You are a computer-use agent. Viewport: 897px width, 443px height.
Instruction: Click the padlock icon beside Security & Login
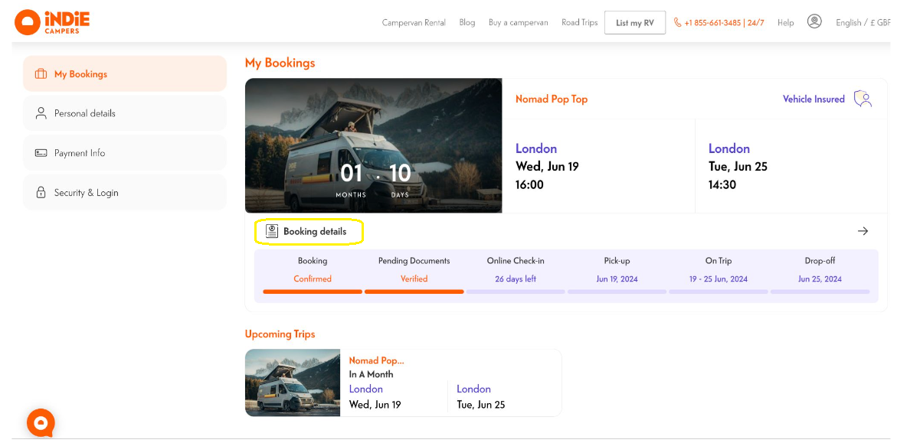click(41, 193)
